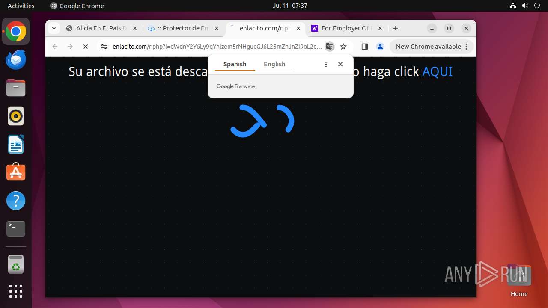Select the enlacito.com tab
This screenshot has width=548, height=308.
pos(265,28)
